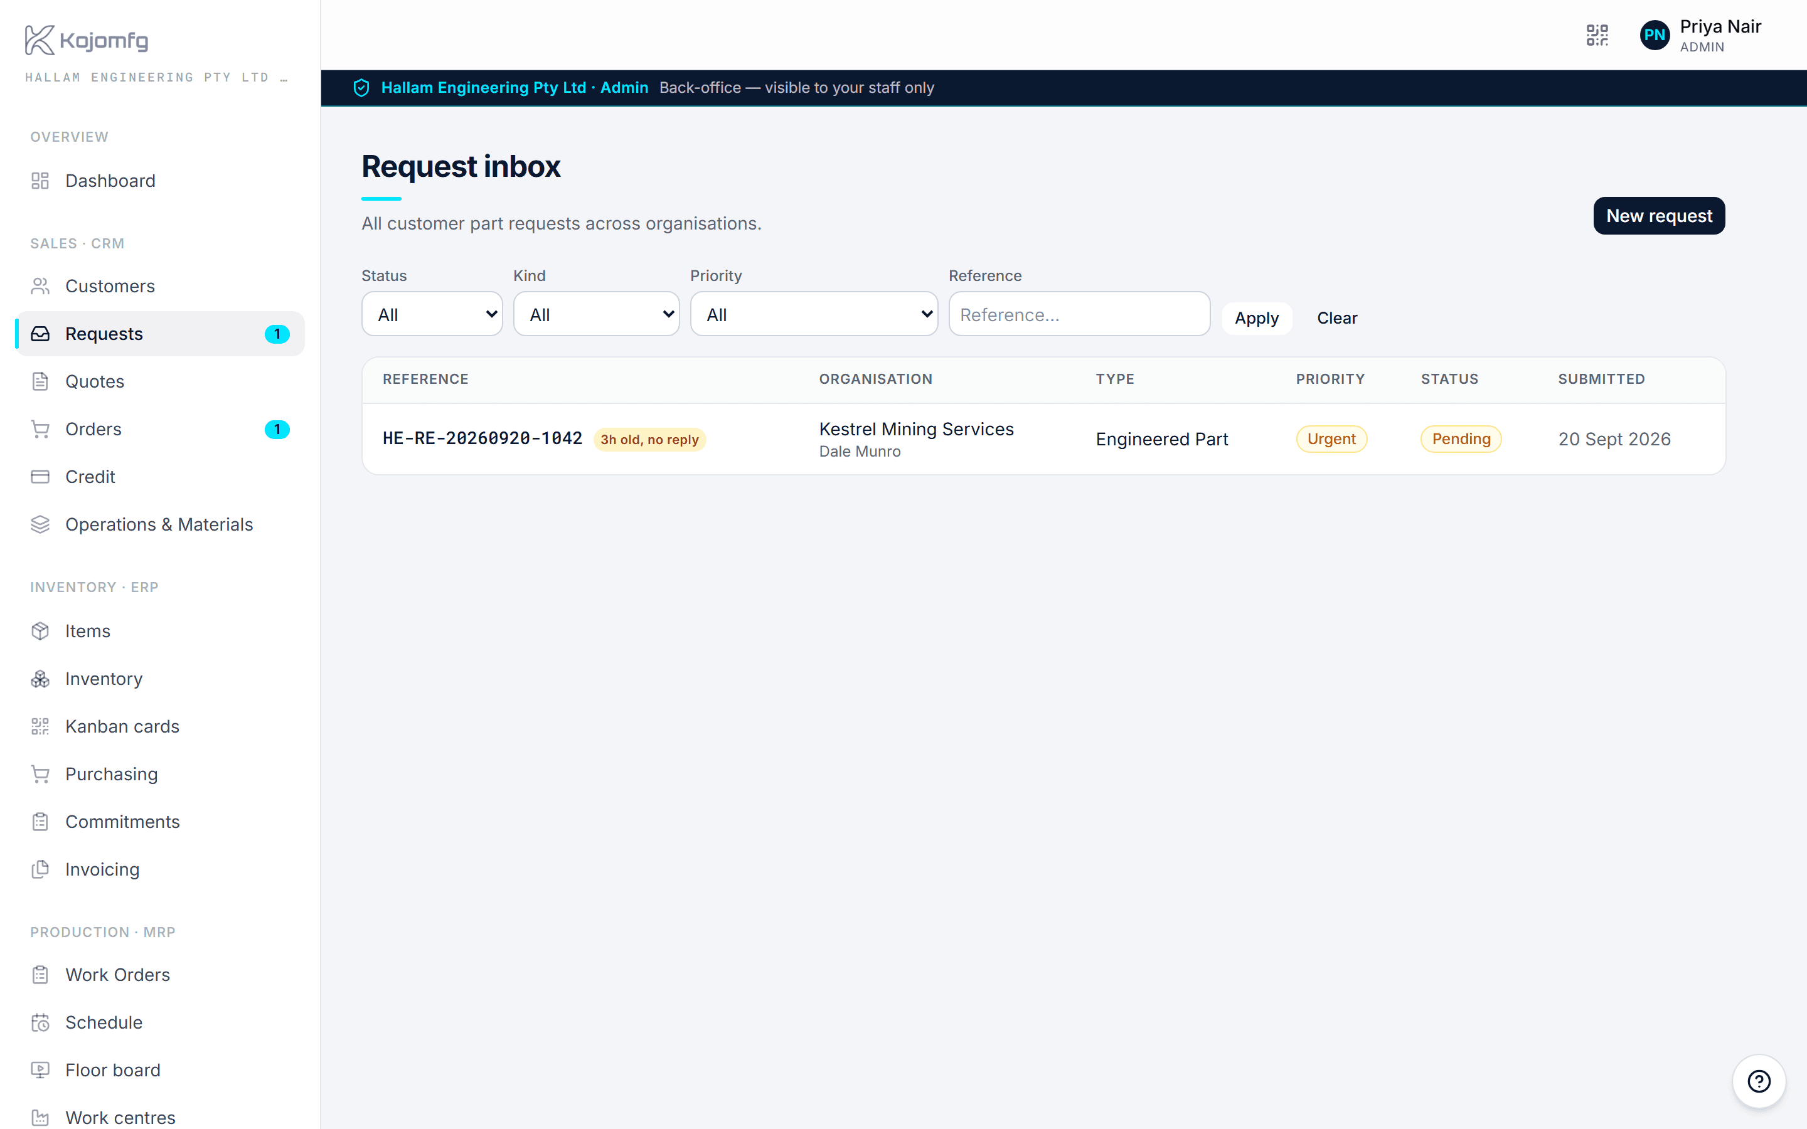Select Operations & Materials in the sidebar

[160, 524]
